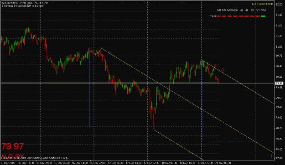Click the green CAN bar under MN
Viewport: 285px width, 165px height.
point(263,16)
